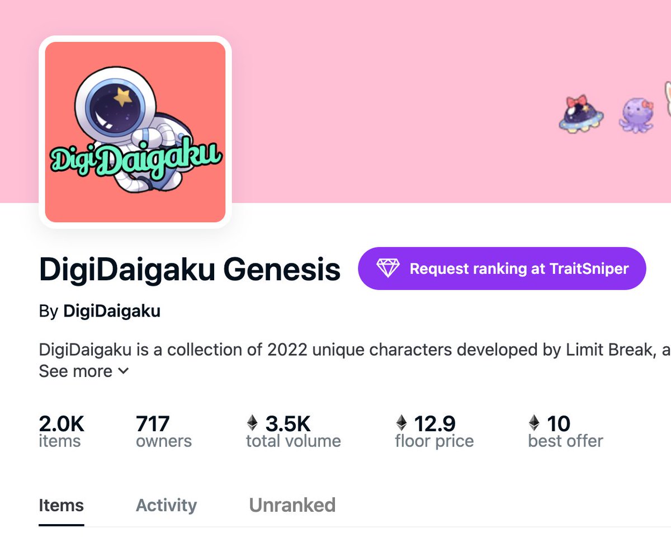671x537 pixels.
Task: Click the 2.0K items statistic
Action: pos(62,431)
